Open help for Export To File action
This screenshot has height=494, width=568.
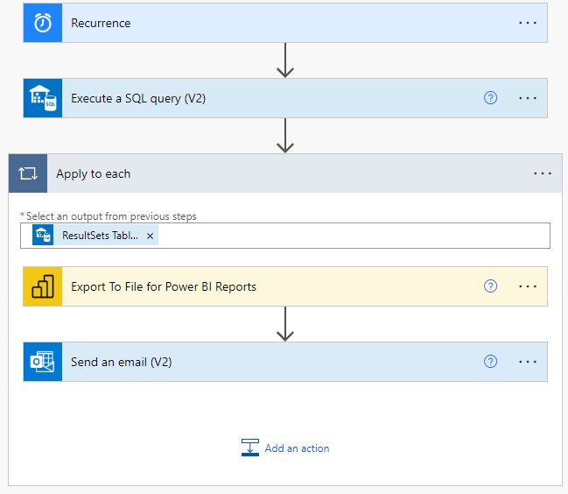[x=490, y=286]
